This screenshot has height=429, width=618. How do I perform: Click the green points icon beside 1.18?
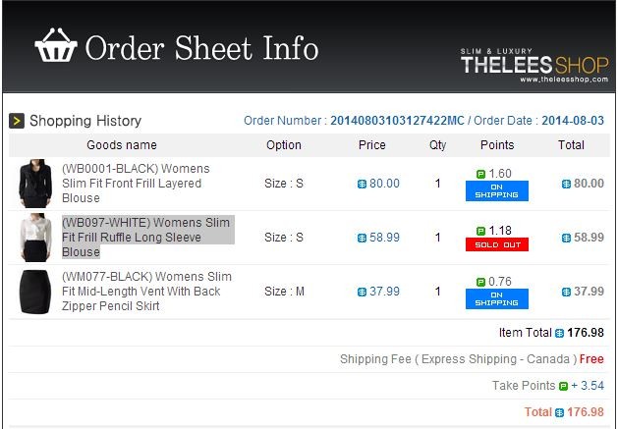point(480,231)
